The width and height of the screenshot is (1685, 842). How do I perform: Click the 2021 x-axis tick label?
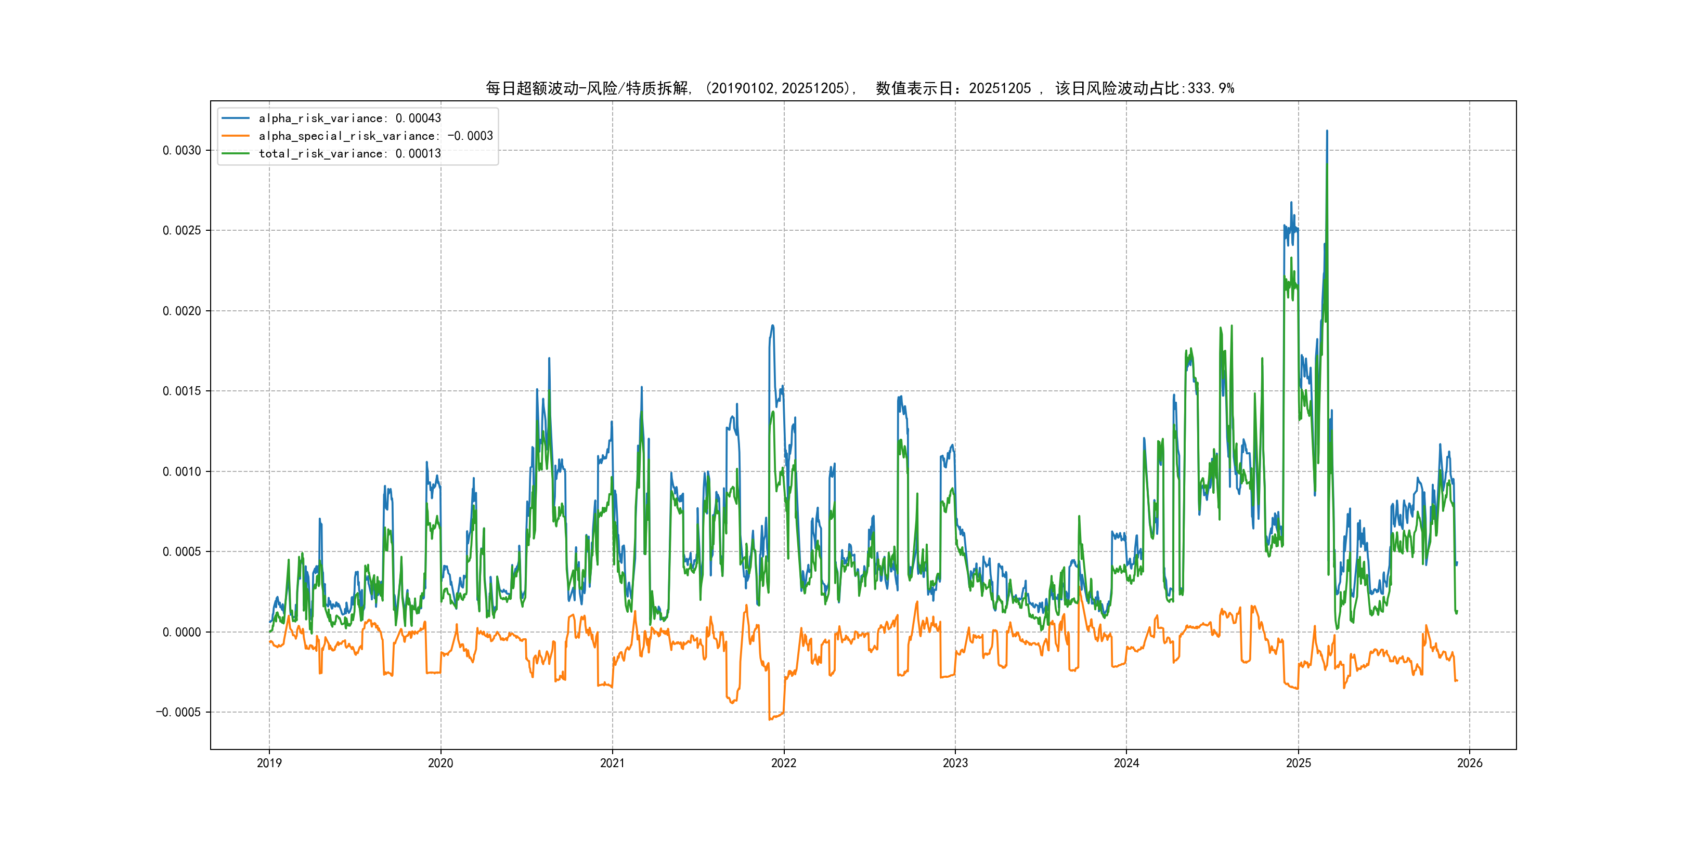612,763
